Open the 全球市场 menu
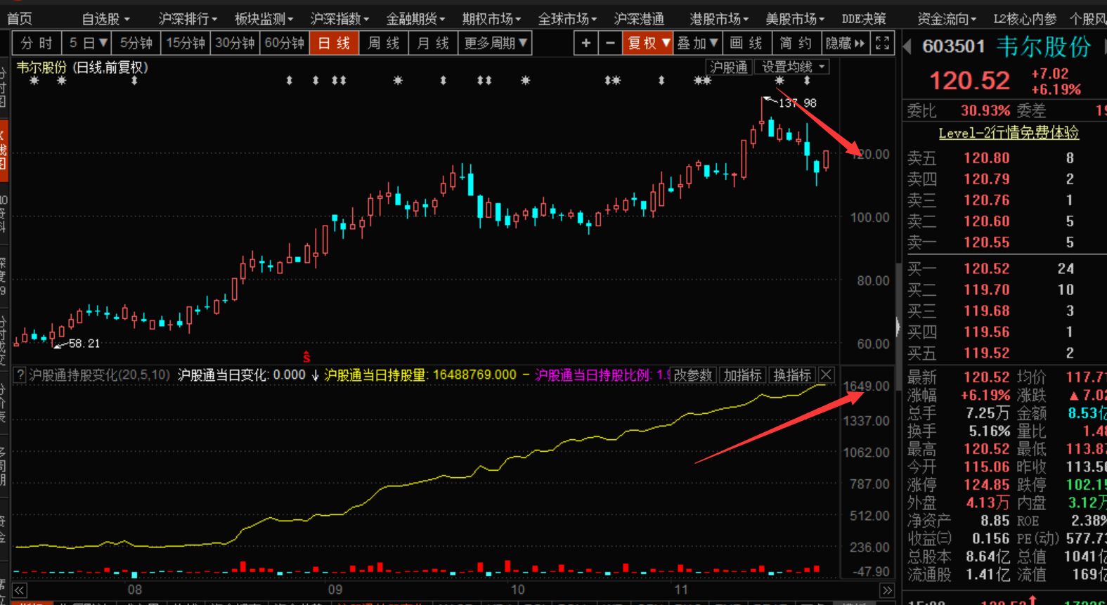The height and width of the screenshot is (605, 1107). pyautogui.click(x=567, y=19)
